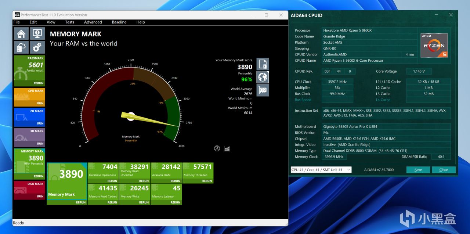Open the Tests menu
470x234 pixels.
coord(69,22)
